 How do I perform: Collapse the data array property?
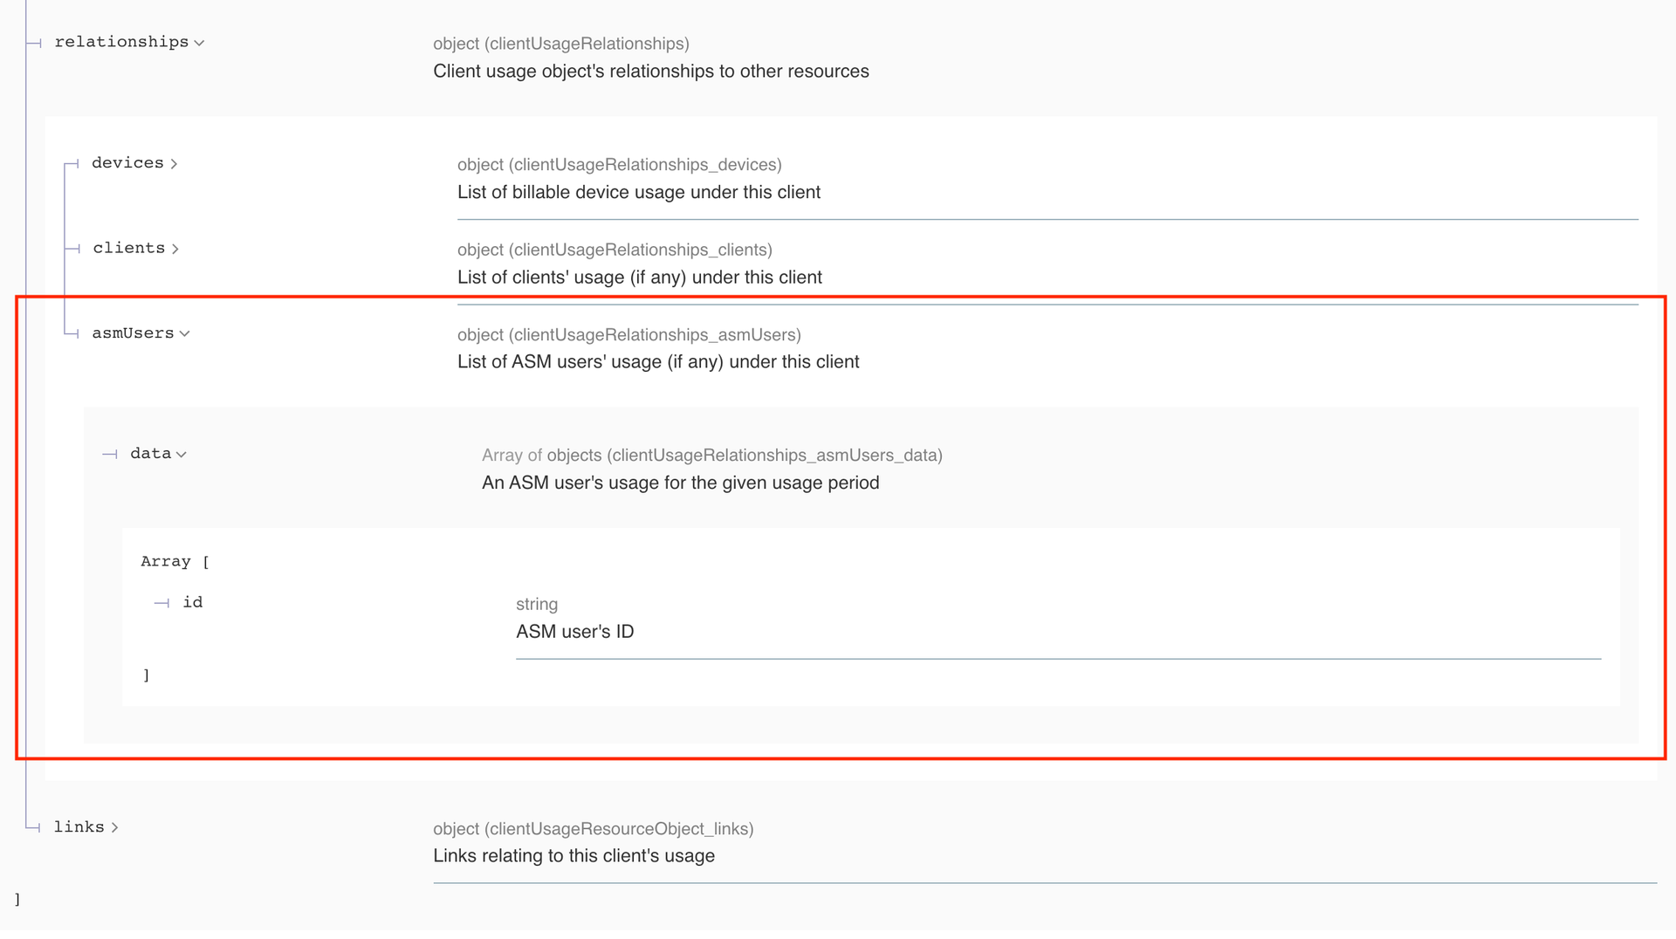[x=158, y=454]
